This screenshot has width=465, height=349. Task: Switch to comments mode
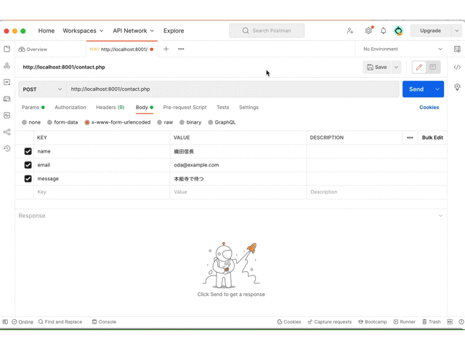coord(433,67)
